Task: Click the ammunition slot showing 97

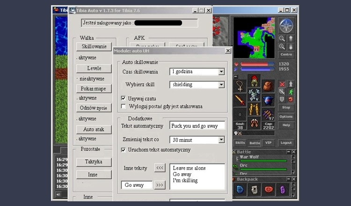Action: pyautogui.click(x=268, y=114)
